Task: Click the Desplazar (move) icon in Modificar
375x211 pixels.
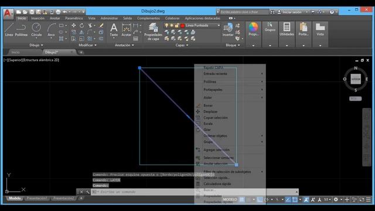Action: 74,25
